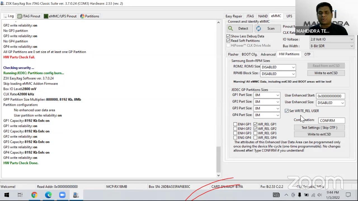Switch to EasyJtag app in the taskbar
The image size is (358, 201).
(76, 195)
